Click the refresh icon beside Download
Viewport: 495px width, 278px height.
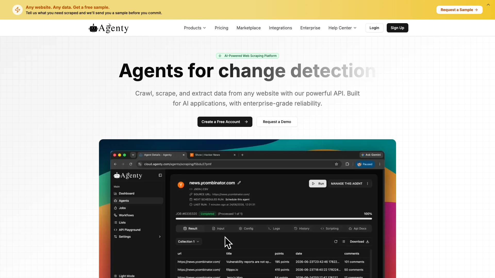click(336, 241)
